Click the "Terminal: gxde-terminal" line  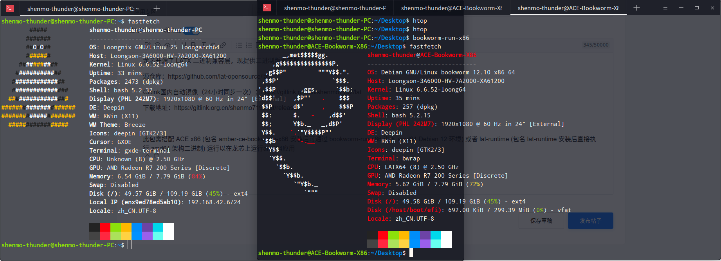(x=130, y=151)
